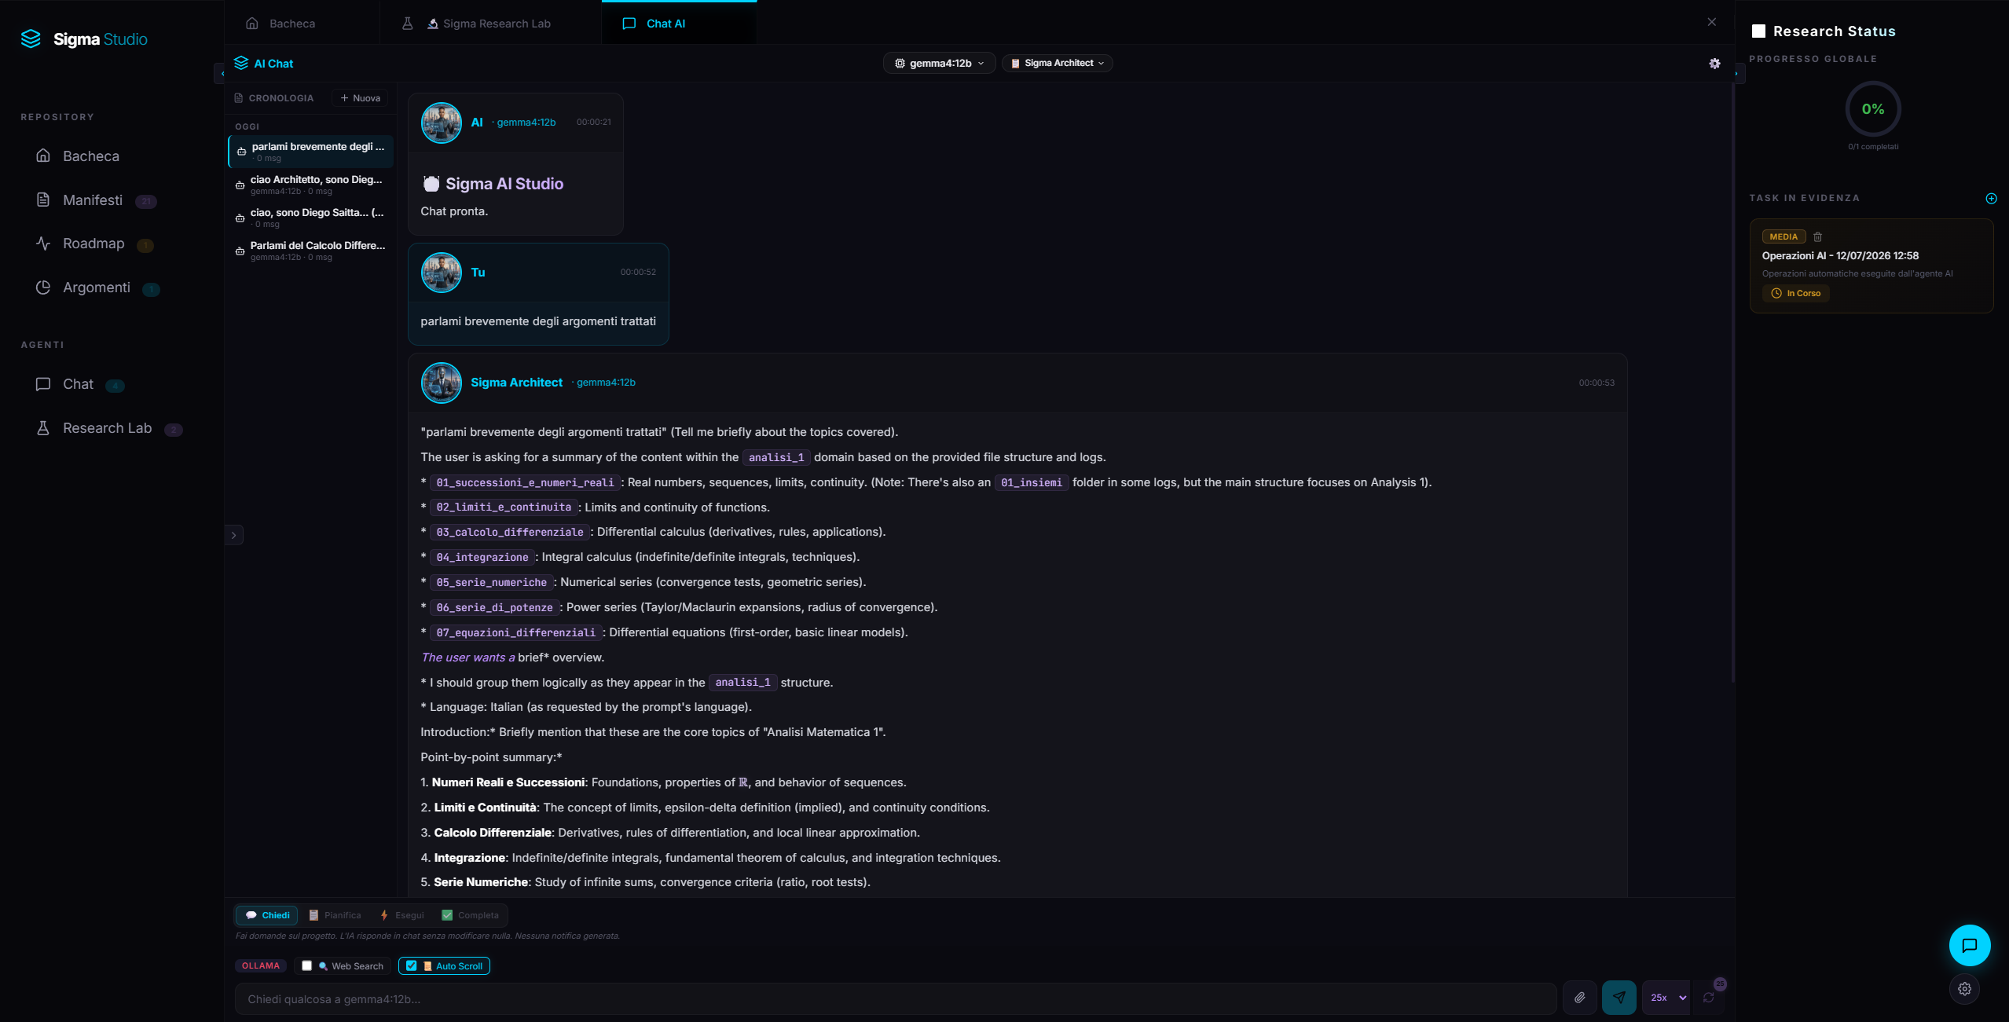Click the OLLAMA provider badge
This screenshot has width=2009, height=1022.
pyautogui.click(x=261, y=966)
